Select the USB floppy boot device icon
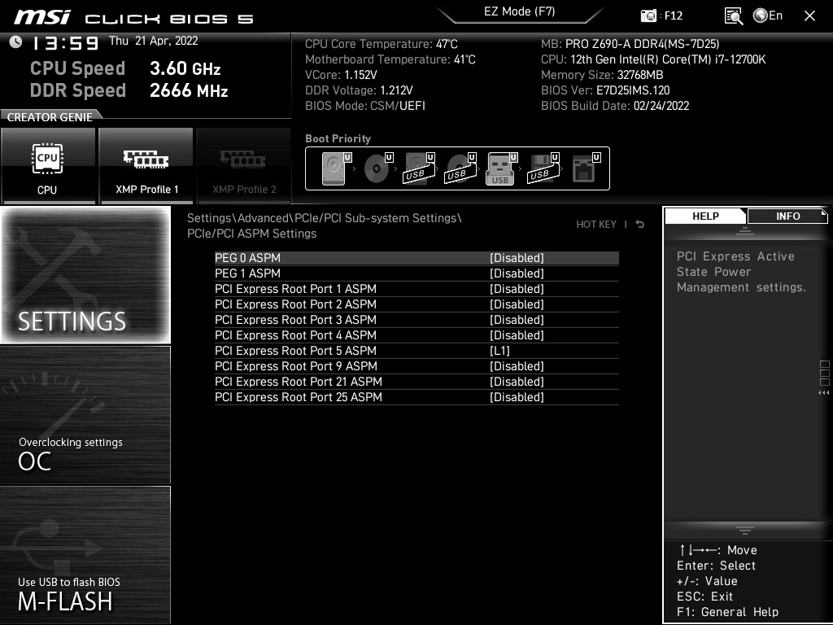The width and height of the screenshot is (833, 625). click(543, 168)
